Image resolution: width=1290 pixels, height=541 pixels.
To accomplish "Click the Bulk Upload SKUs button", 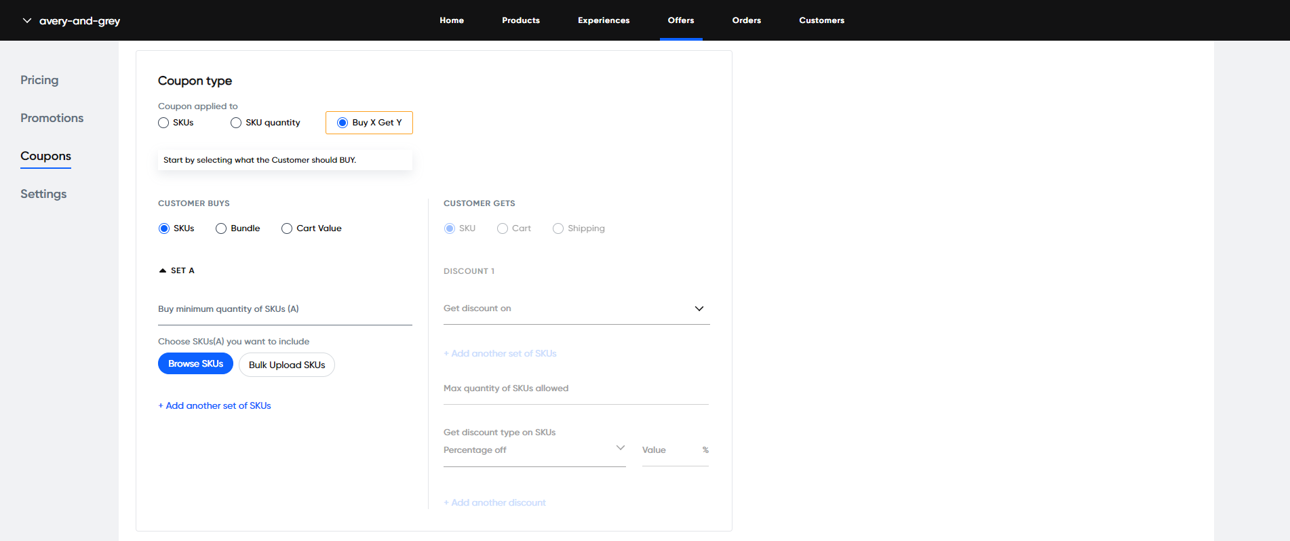I will tap(287, 365).
